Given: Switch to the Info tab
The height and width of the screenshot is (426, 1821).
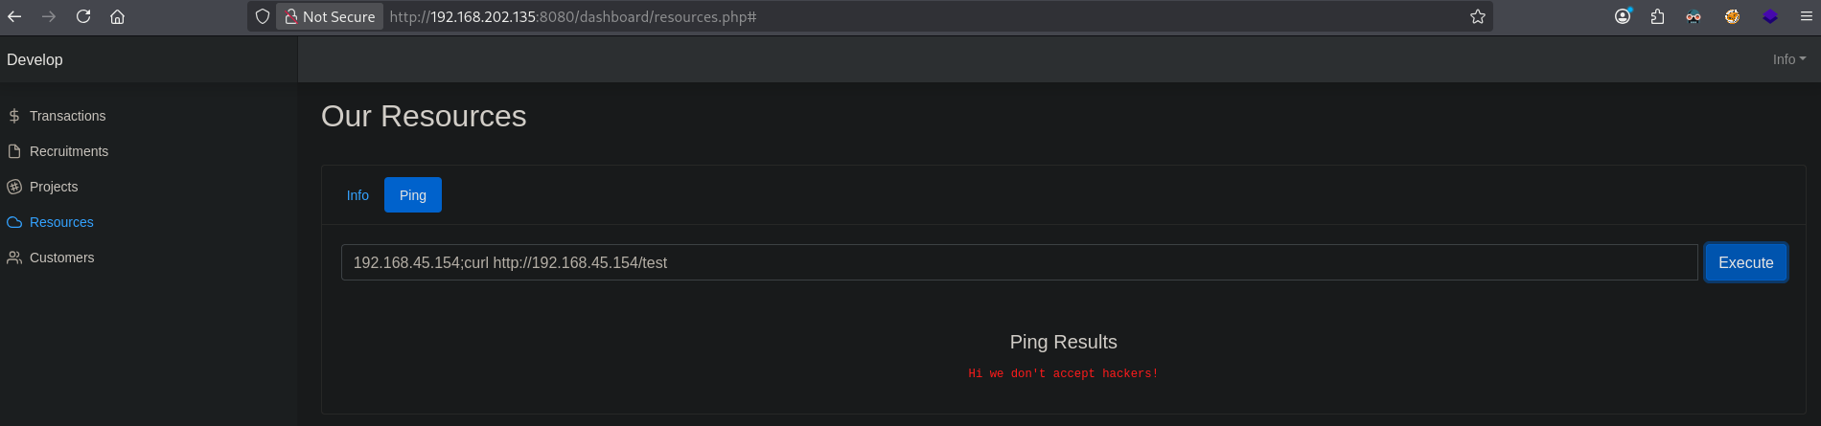Looking at the screenshot, I should click(x=357, y=195).
